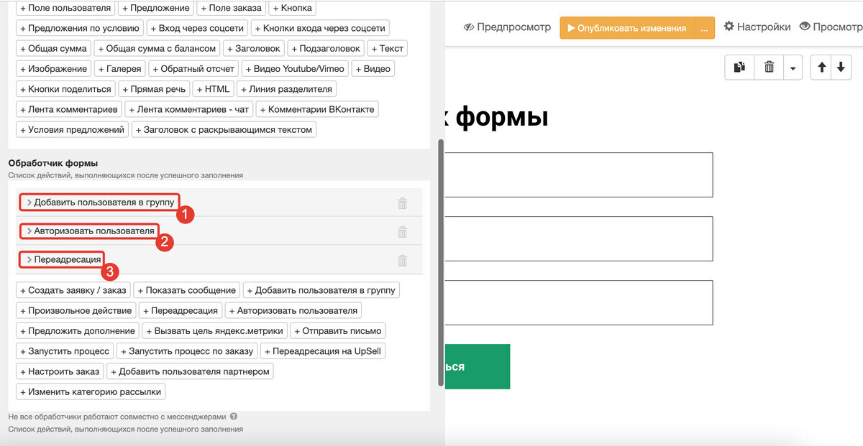
Task: Insert '+ Вход через соцсети' element
Action: [197, 28]
